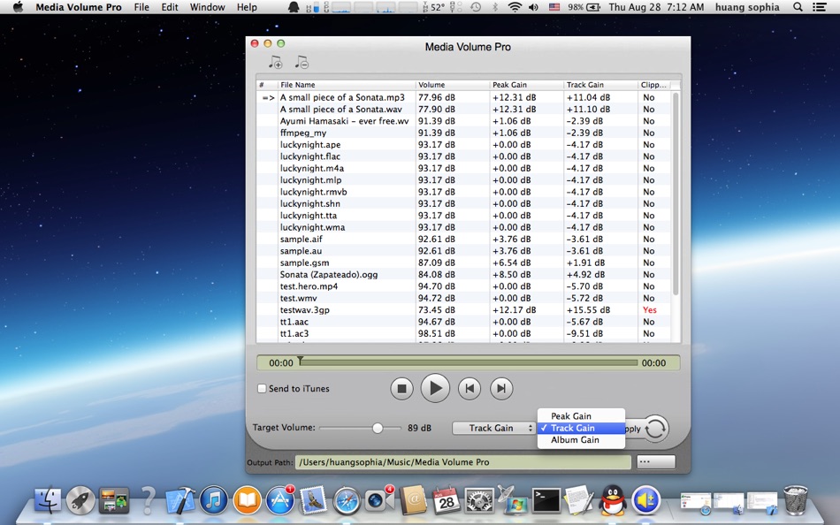Click the output path browse button

656,461
